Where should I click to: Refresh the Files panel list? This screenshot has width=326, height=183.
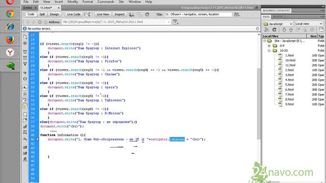[x=274, y=30]
